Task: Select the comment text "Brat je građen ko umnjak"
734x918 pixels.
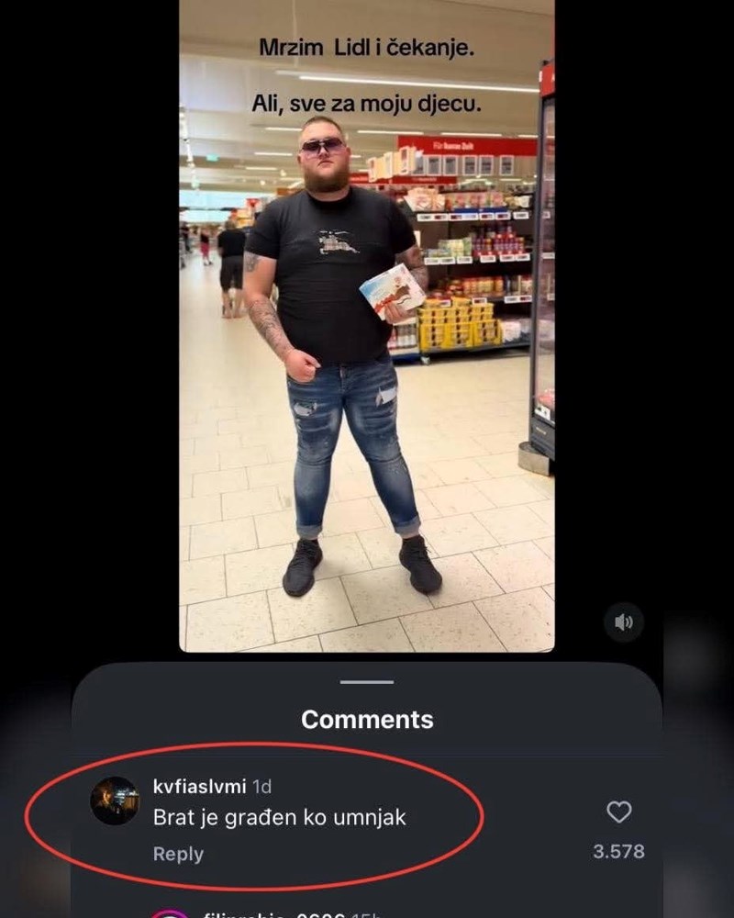Action: (279, 817)
